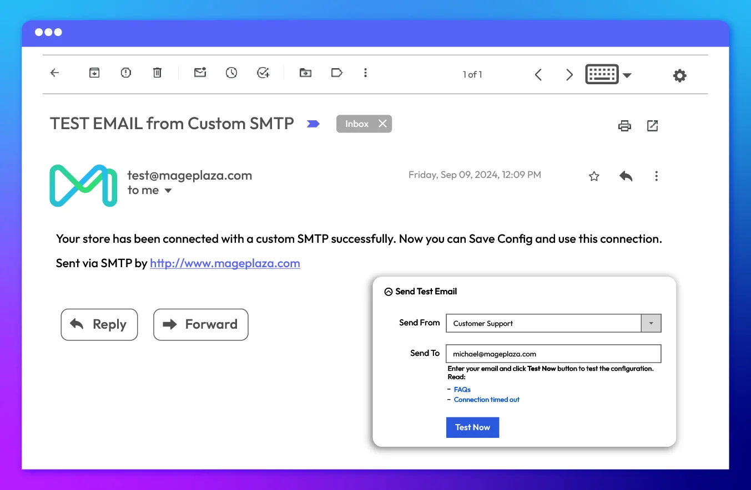Viewport: 751px width, 490px height.
Task: Collapse the Send Test Email section
Action: pos(389,292)
